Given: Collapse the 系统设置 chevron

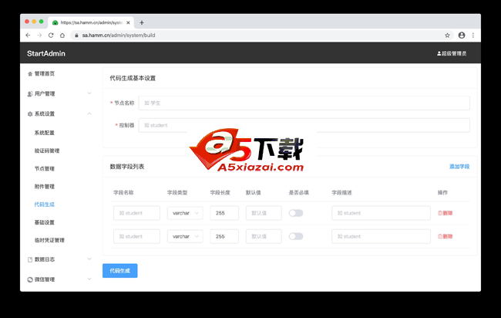Looking at the screenshot, I should coord(89,113).
